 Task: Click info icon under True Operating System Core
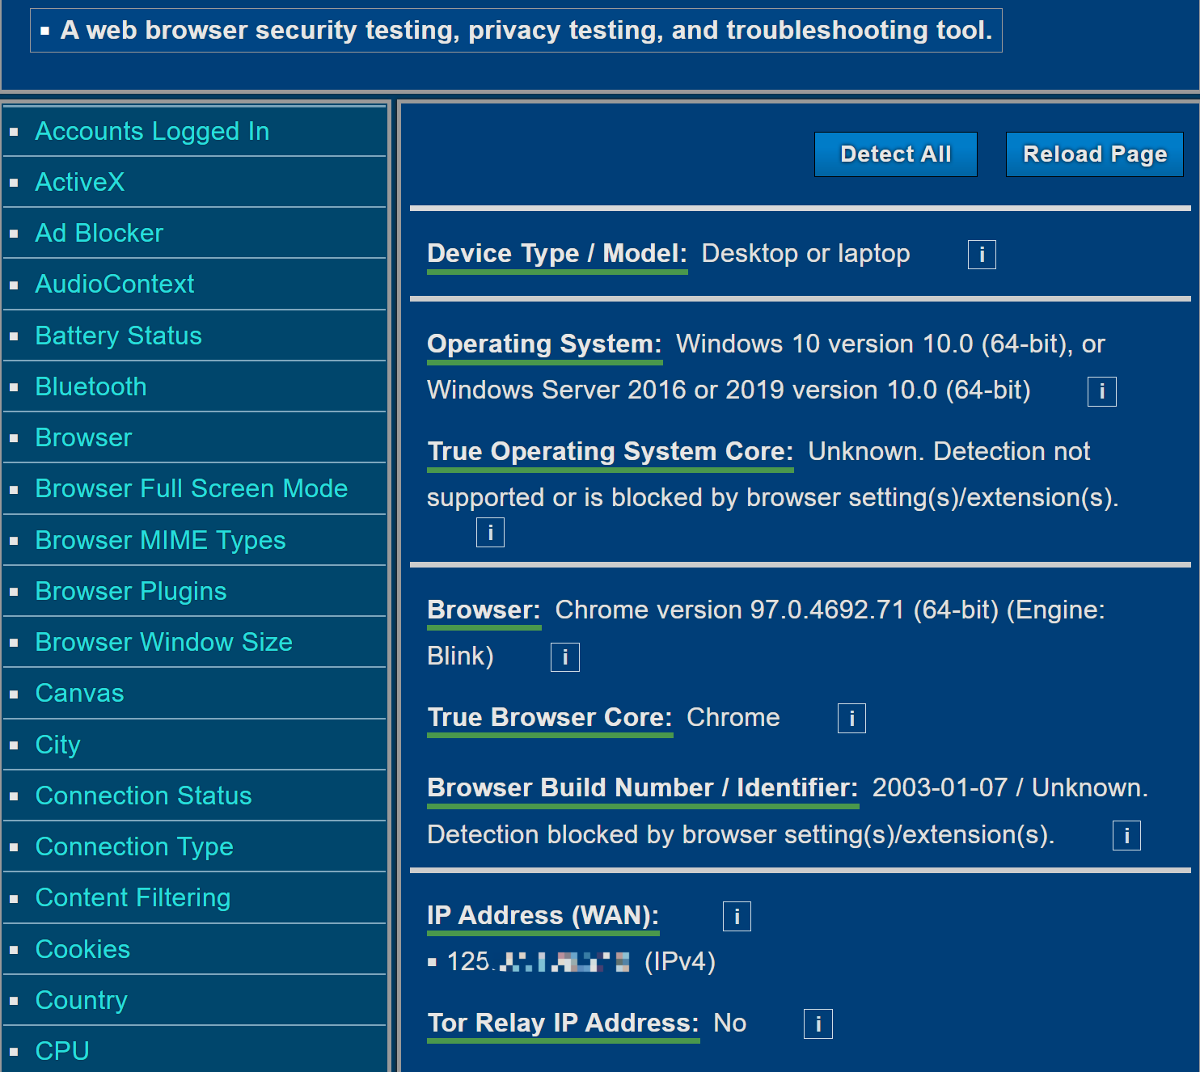490,533
